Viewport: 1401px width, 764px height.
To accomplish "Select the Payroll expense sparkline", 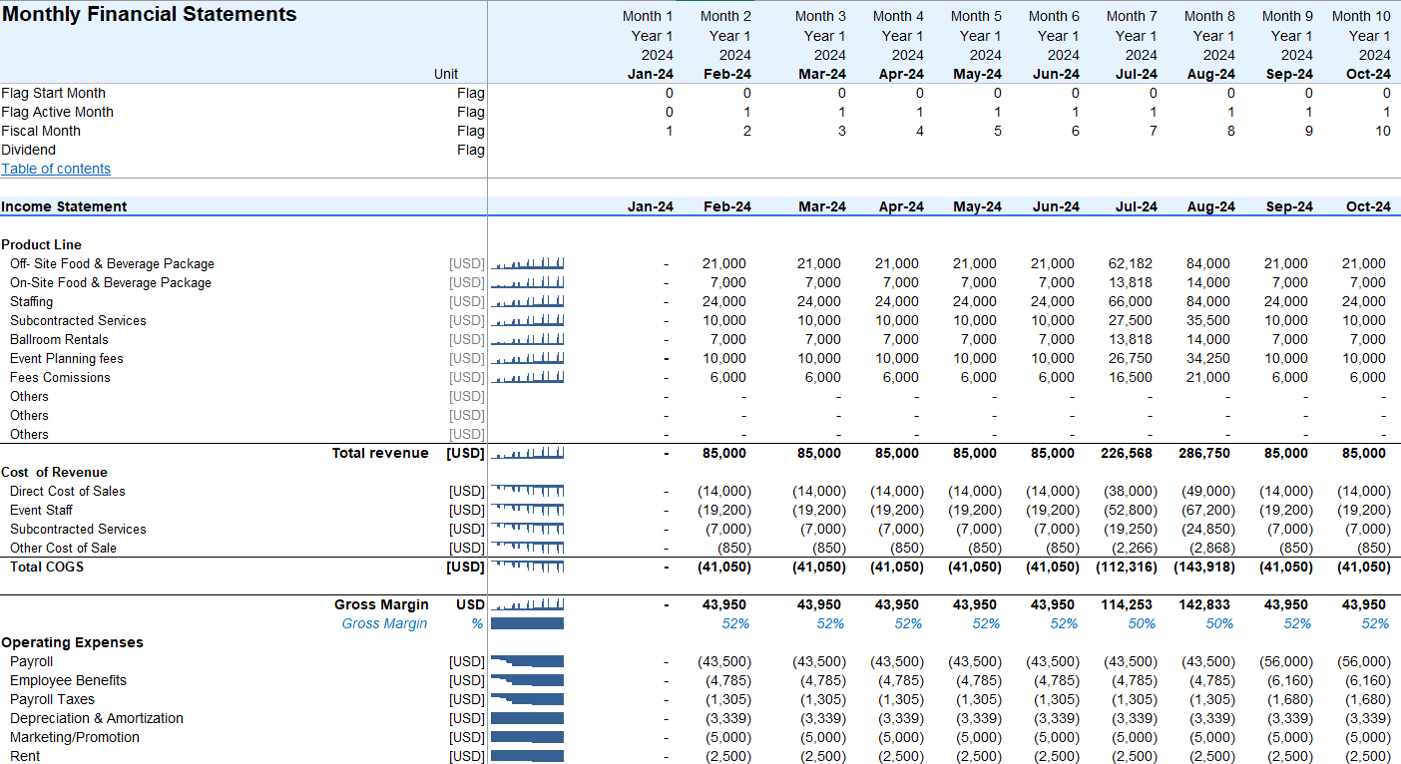I will click(528, 661).
